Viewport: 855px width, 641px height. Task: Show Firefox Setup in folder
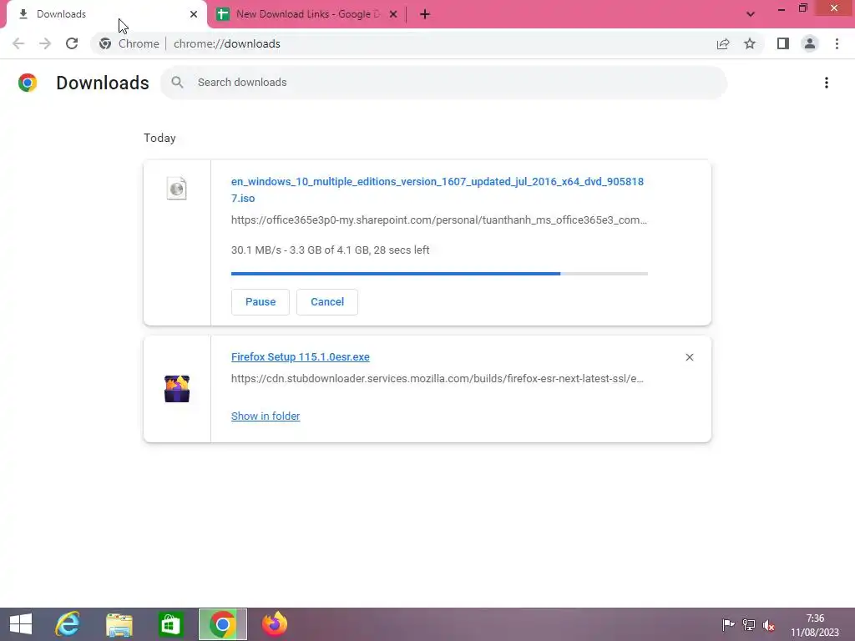tap(266, 416)
